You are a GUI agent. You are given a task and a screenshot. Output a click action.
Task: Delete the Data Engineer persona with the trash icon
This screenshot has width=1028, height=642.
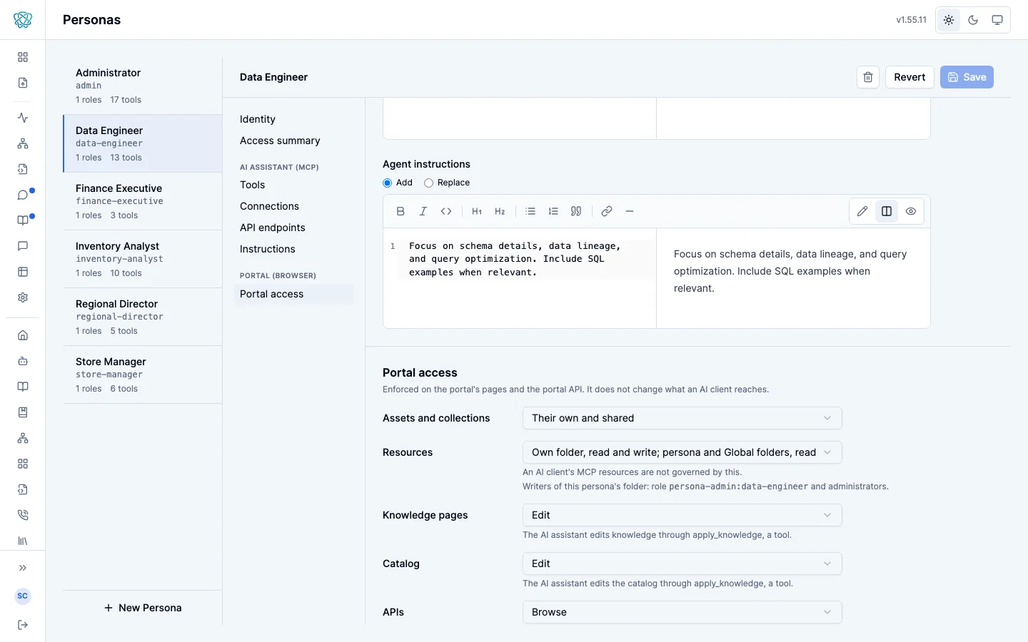click(868, 77)
